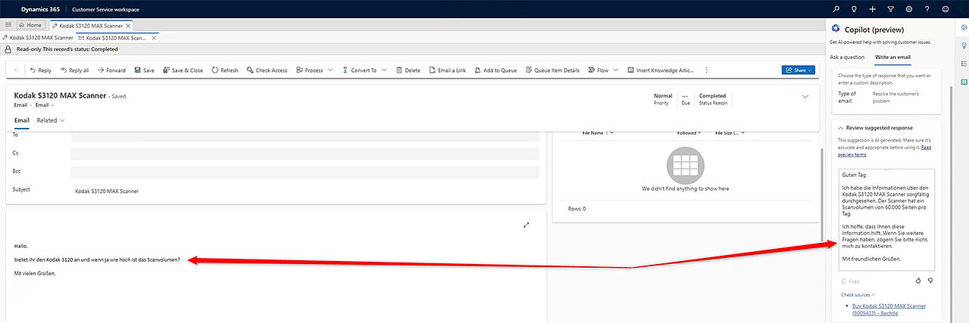Viewport: 969px width, 323px height.
Task: Click the Process command
Action: point(310,70)
